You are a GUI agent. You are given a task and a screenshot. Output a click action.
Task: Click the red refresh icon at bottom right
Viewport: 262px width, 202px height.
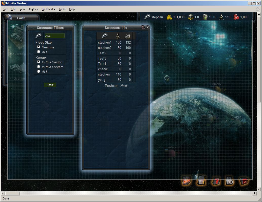(x=244, y=181)
